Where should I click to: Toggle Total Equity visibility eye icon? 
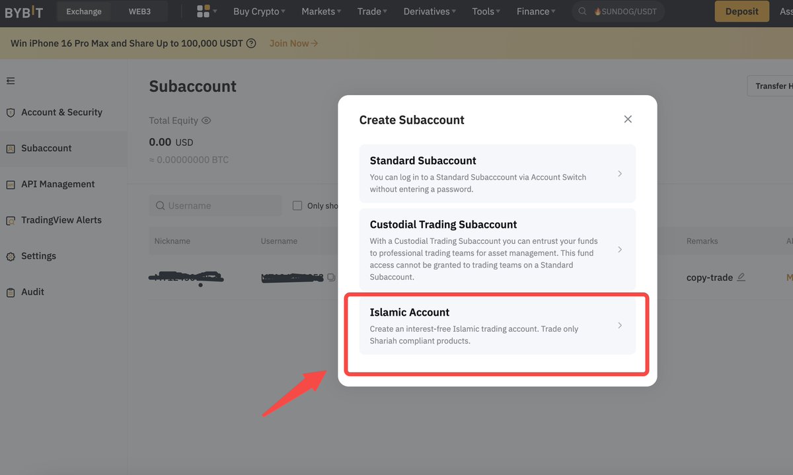pos(206,121)
